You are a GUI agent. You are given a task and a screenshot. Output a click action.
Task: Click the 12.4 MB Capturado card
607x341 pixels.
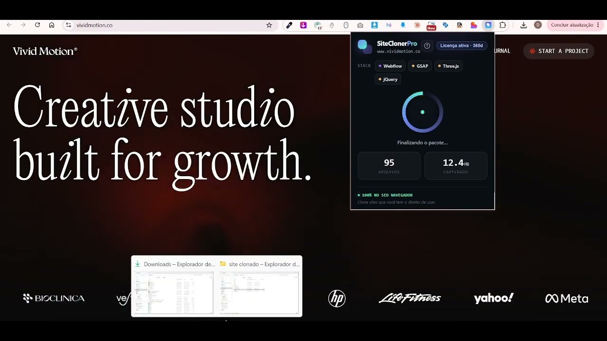(x=456, y=166)
